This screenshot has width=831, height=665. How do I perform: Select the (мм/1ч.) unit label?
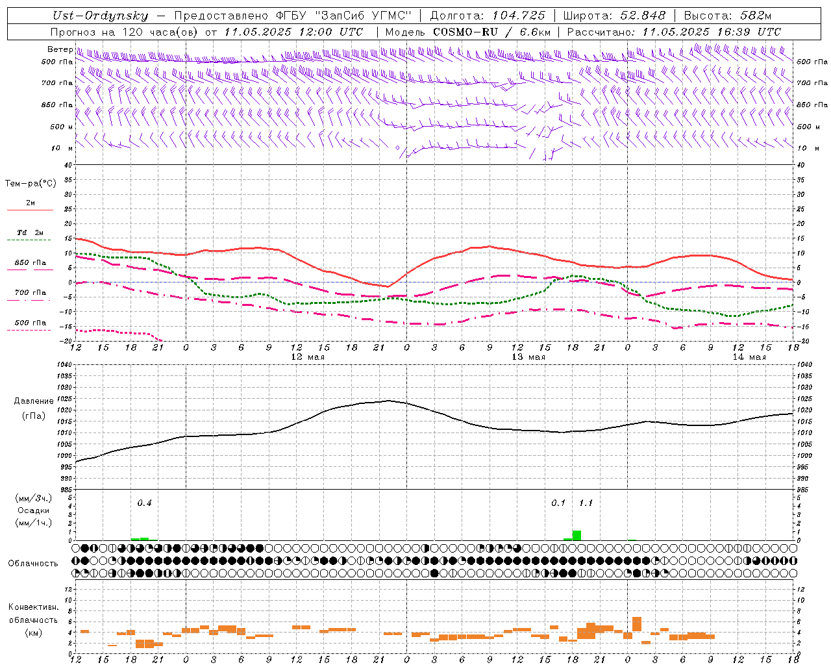34,523
